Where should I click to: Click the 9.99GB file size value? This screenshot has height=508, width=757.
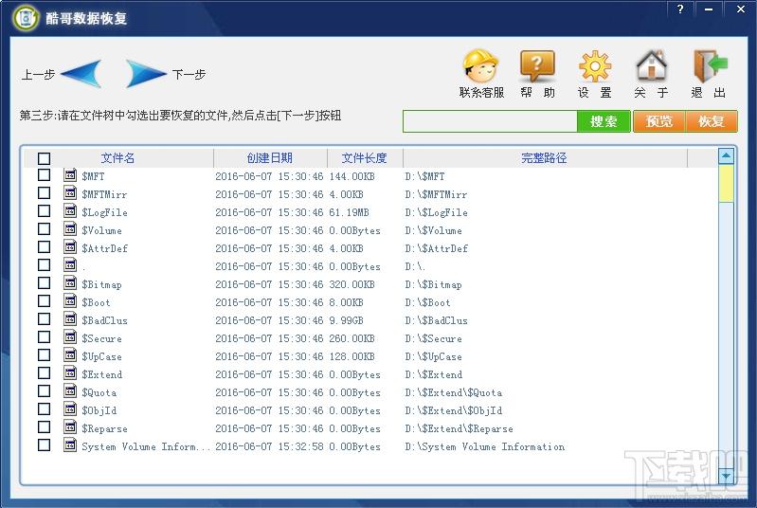coord(346,320)
